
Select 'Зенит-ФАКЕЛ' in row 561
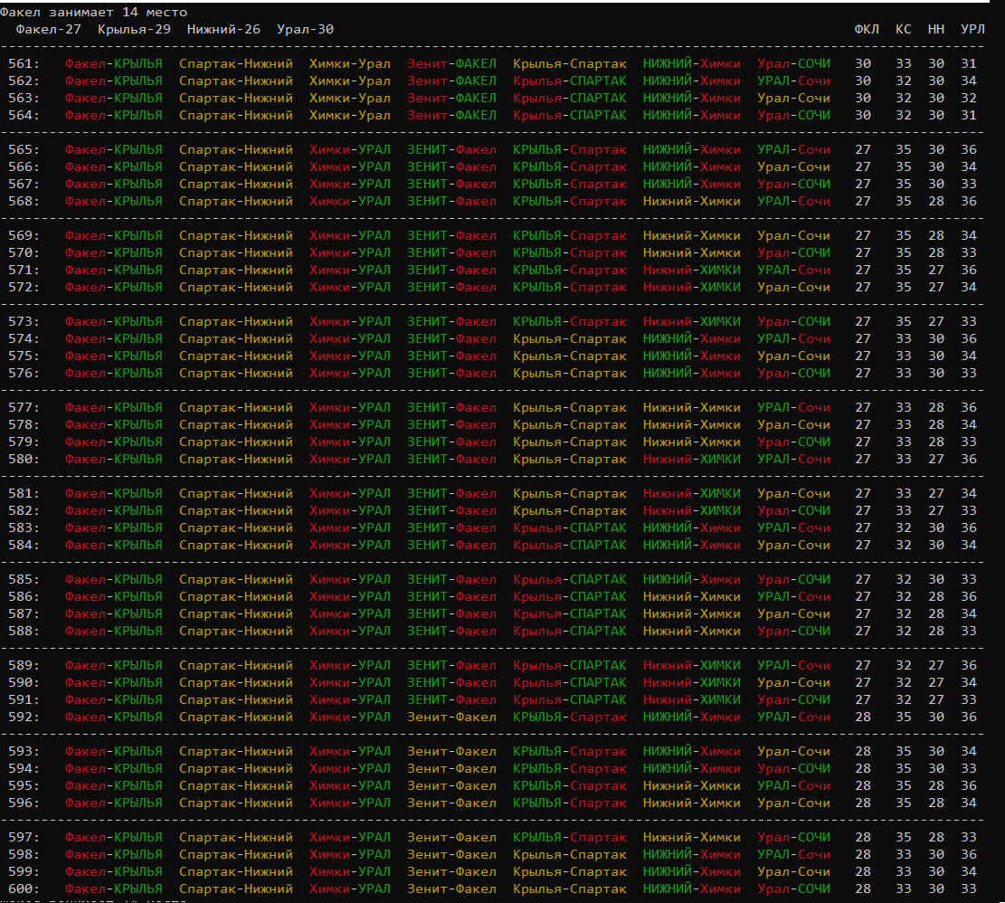coord(452,64)
